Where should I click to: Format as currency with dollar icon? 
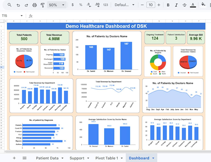point(73,5)
